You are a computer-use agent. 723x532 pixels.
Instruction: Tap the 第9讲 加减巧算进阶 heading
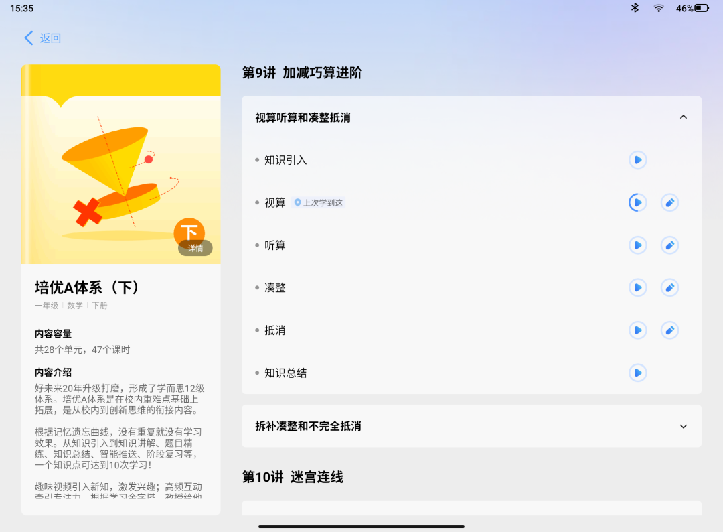click(x=302, y=73)
